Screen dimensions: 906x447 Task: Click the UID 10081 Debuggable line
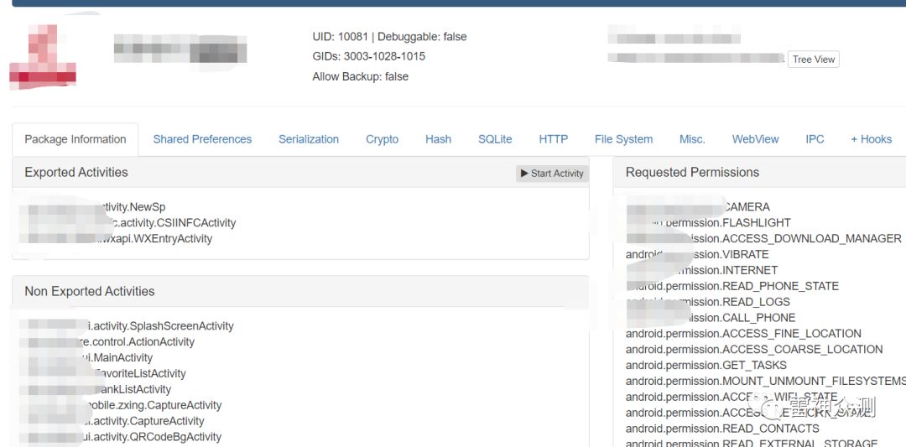coord(389,36)
